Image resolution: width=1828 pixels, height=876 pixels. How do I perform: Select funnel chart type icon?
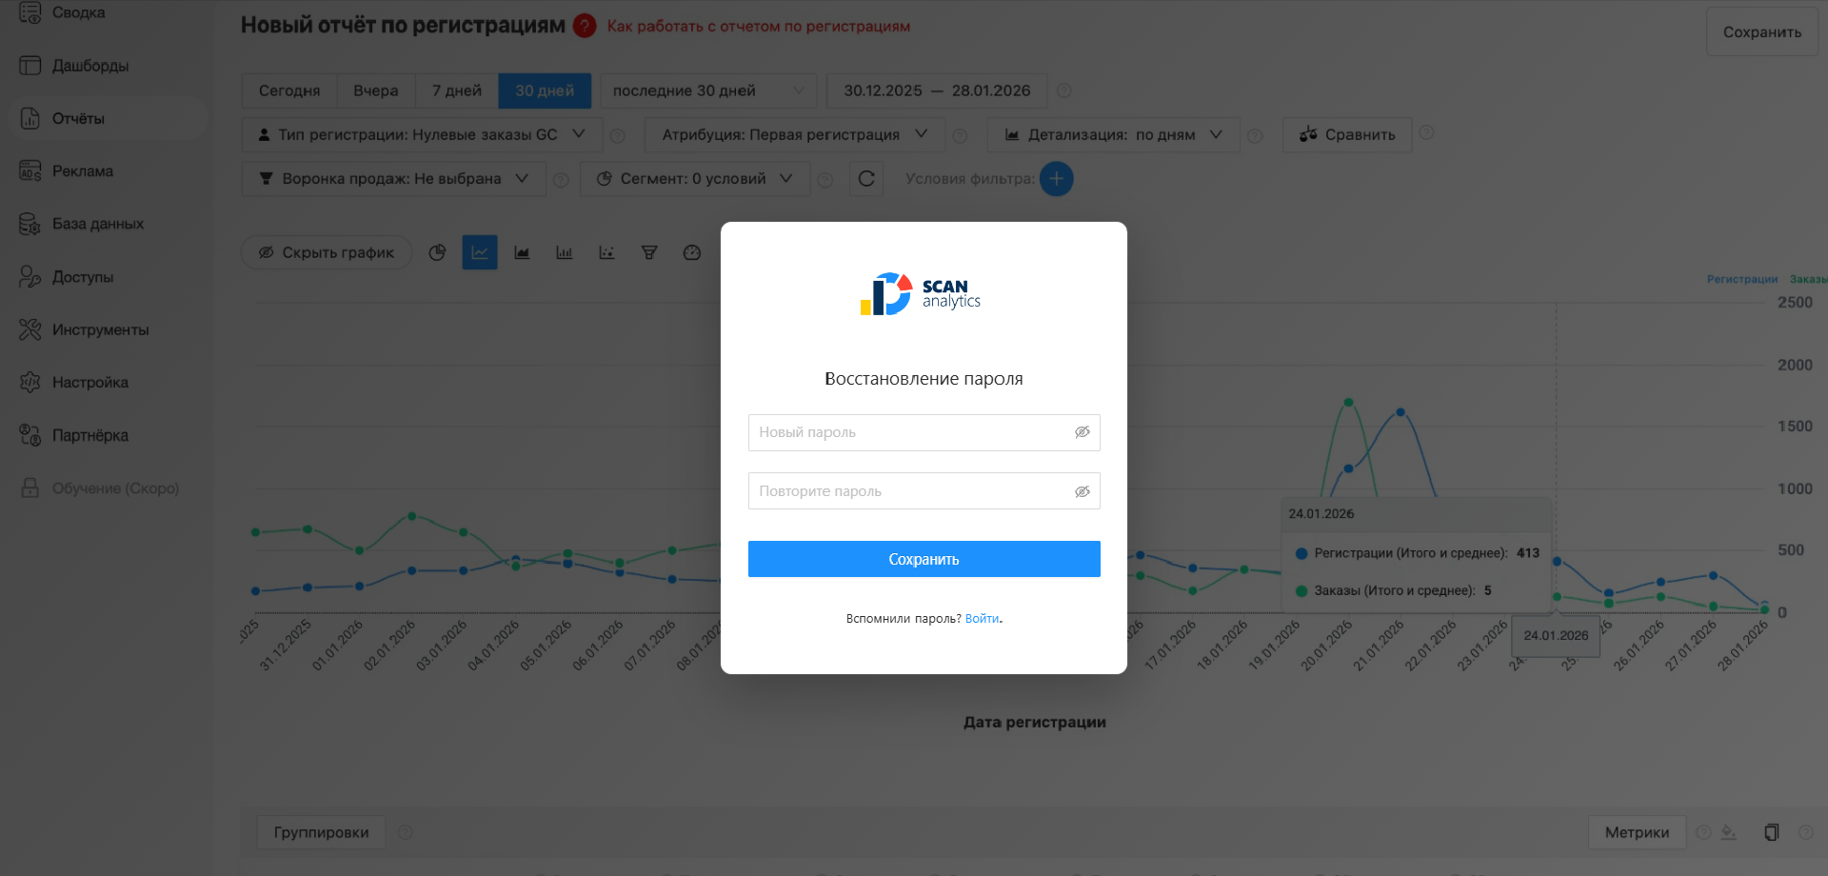coord(649,252)
